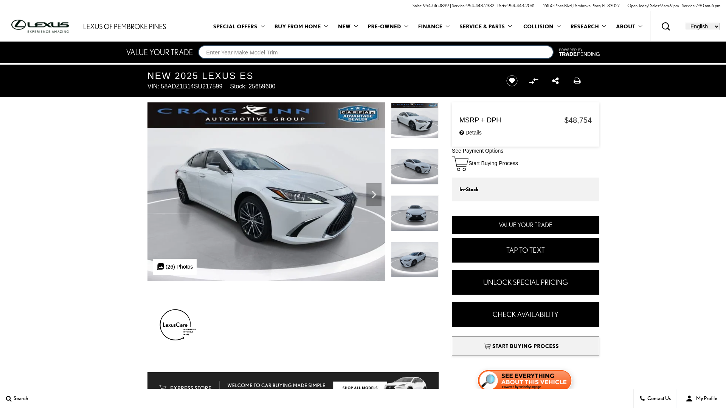Expand the Finance menu

pyautogui.click(x=434, y=26)
